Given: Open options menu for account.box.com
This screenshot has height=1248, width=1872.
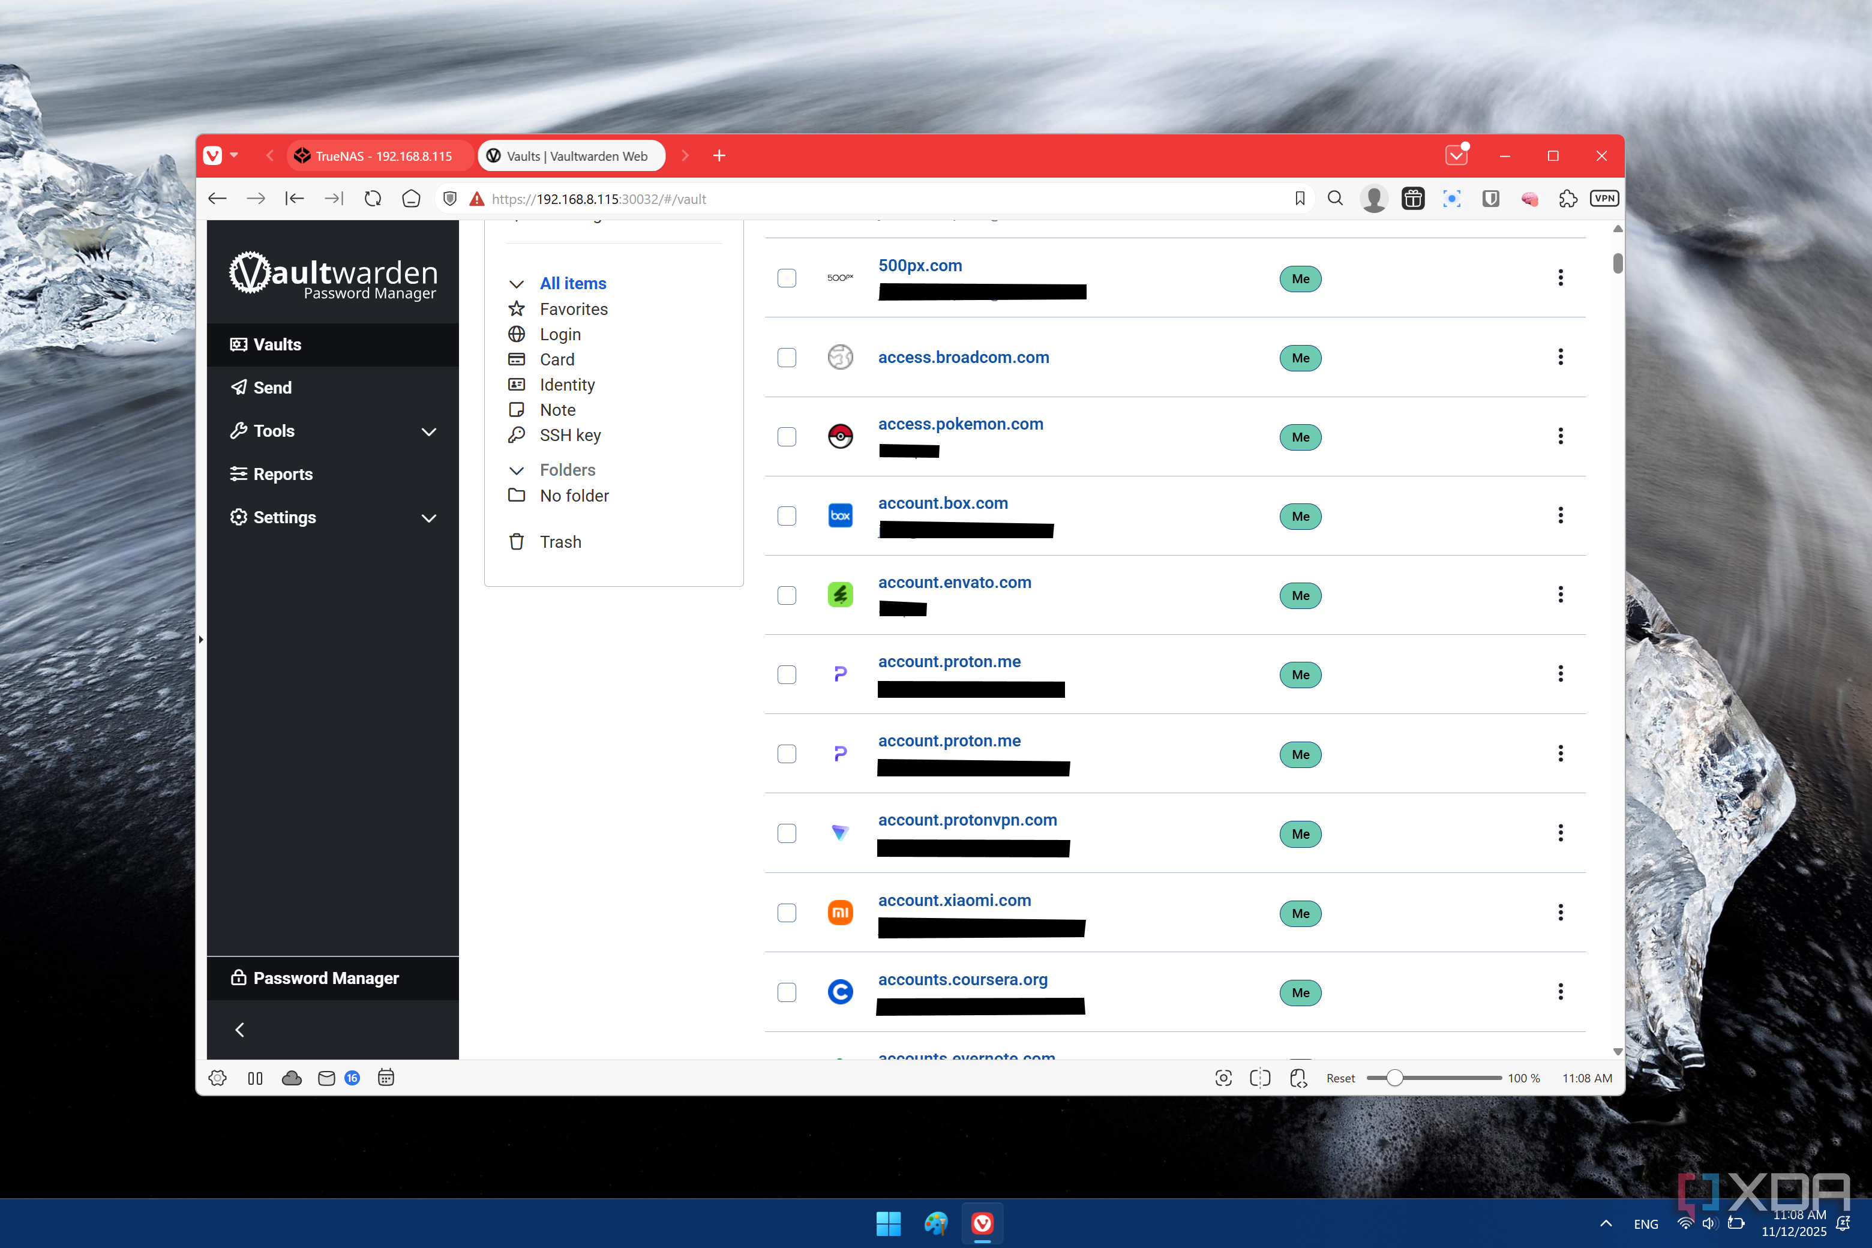Looking at the screenshot, I should coord(1560,516).
